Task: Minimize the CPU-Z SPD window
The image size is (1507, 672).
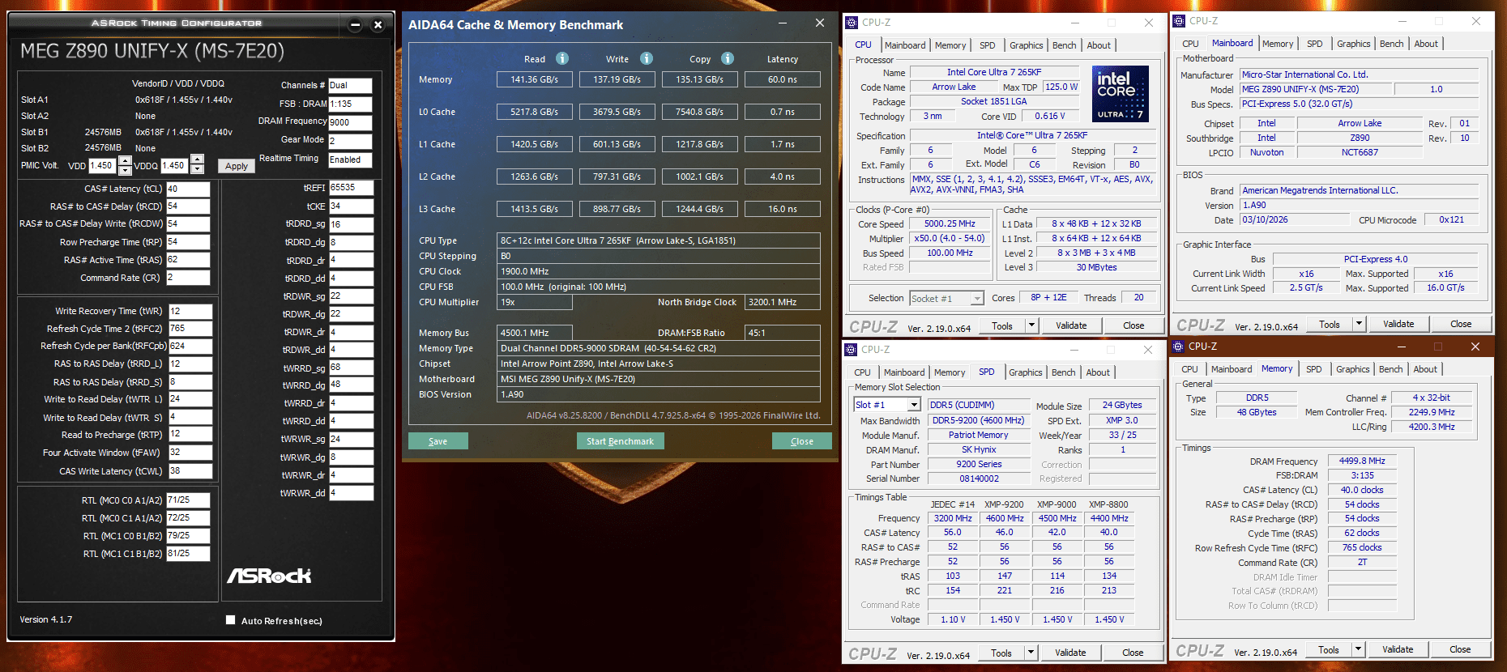Action: (1074, 350)
